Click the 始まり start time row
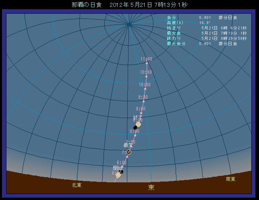Viewport: 259px width, 200px height. (x=202, y=28)
